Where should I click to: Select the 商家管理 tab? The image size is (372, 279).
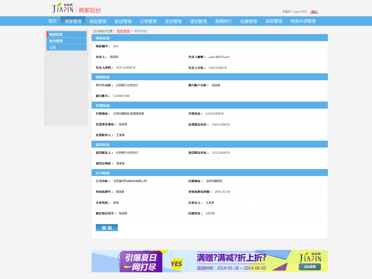click(x=74, y=21)
